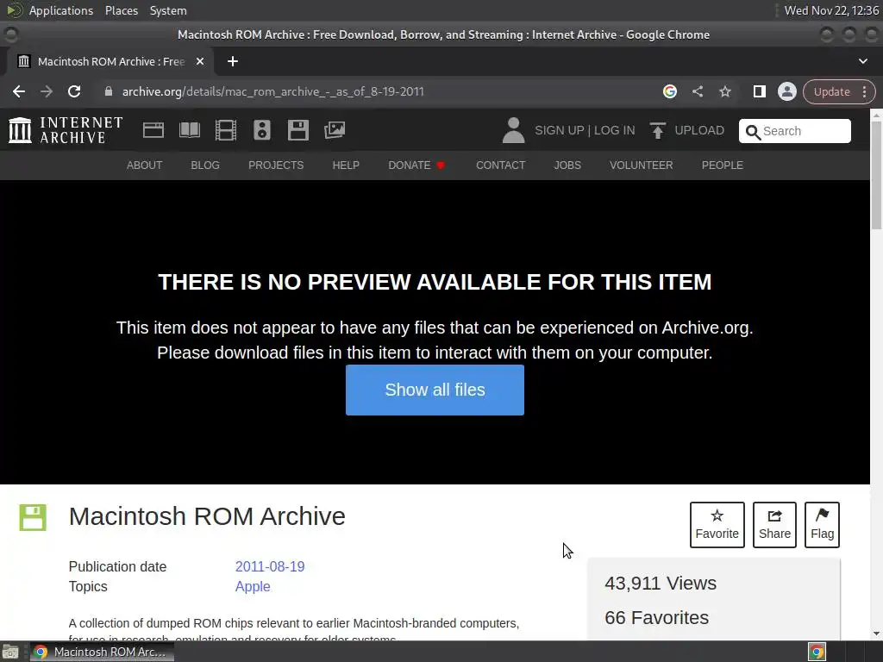Click the Chrome icon in bottom-right tray
Viewport: 883px width, 662px height.
coord(817,652)
